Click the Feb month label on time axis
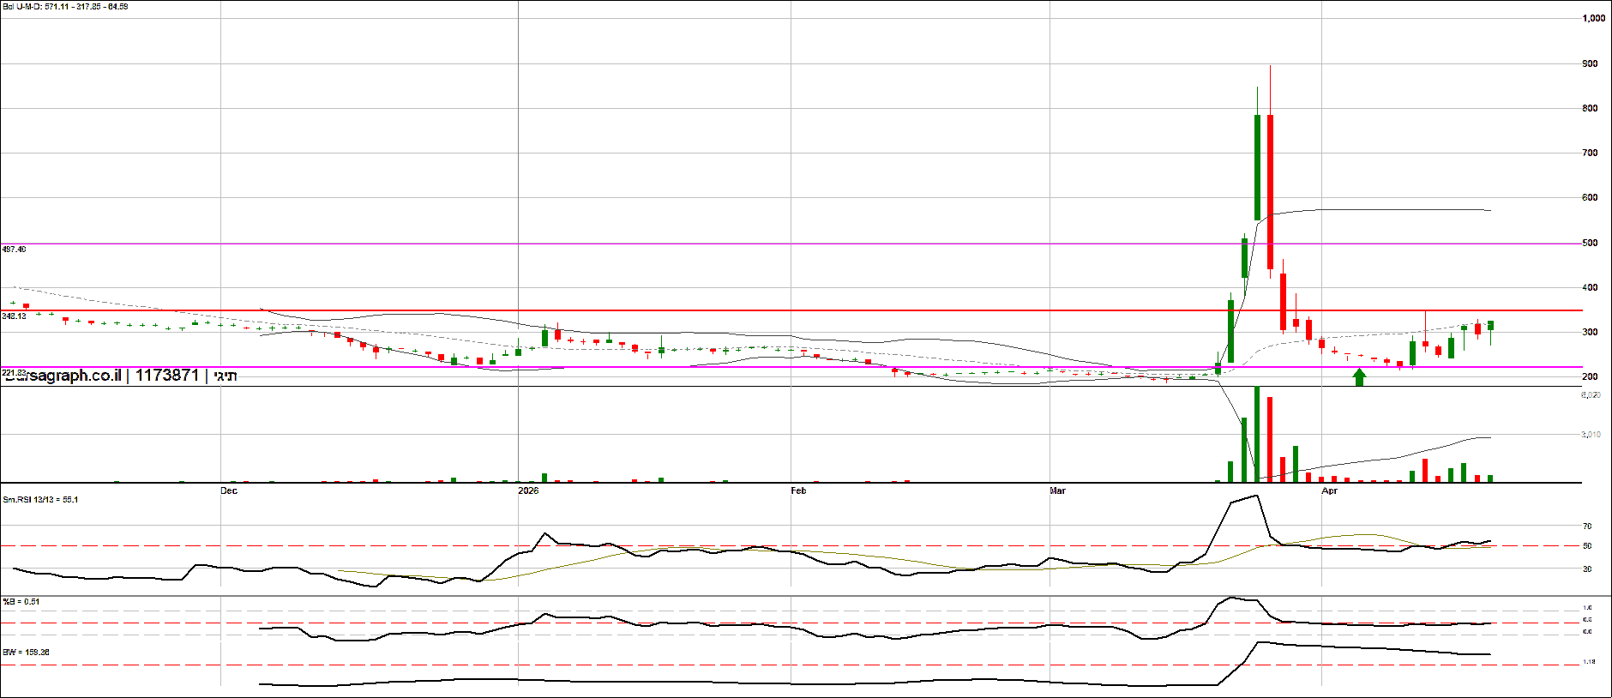Screen dimensions: 1612x698 798,490
